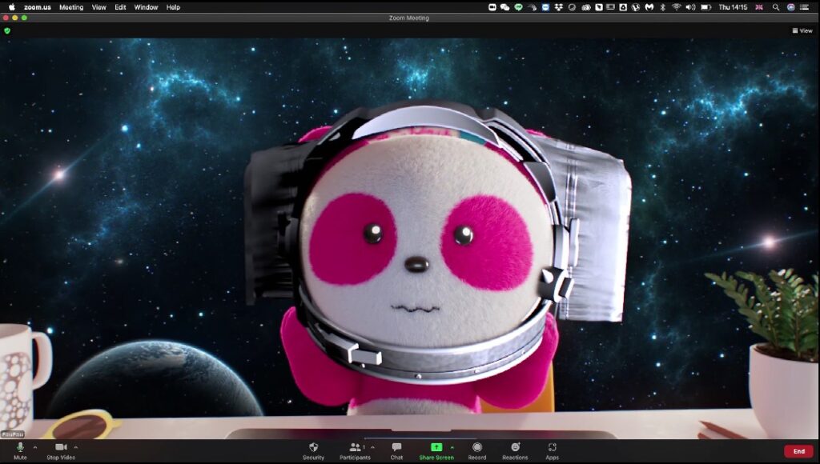The height and width of the screenshot is (464, 820).
Task: Open the Participants panel
Action: click(355, 451)
